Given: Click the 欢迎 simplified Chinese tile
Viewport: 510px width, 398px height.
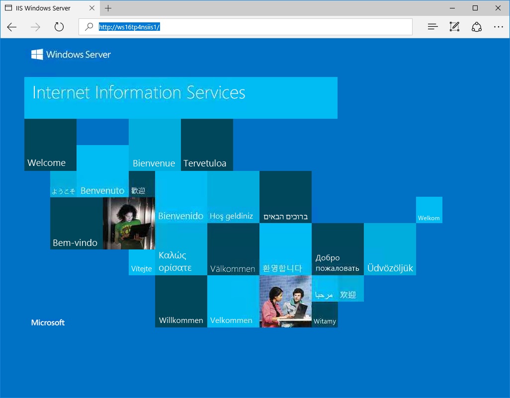Looking at the screenshot, I should 350,288.
